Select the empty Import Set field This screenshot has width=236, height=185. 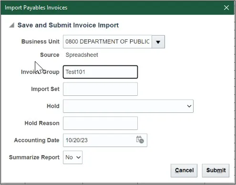coord(100,89)
